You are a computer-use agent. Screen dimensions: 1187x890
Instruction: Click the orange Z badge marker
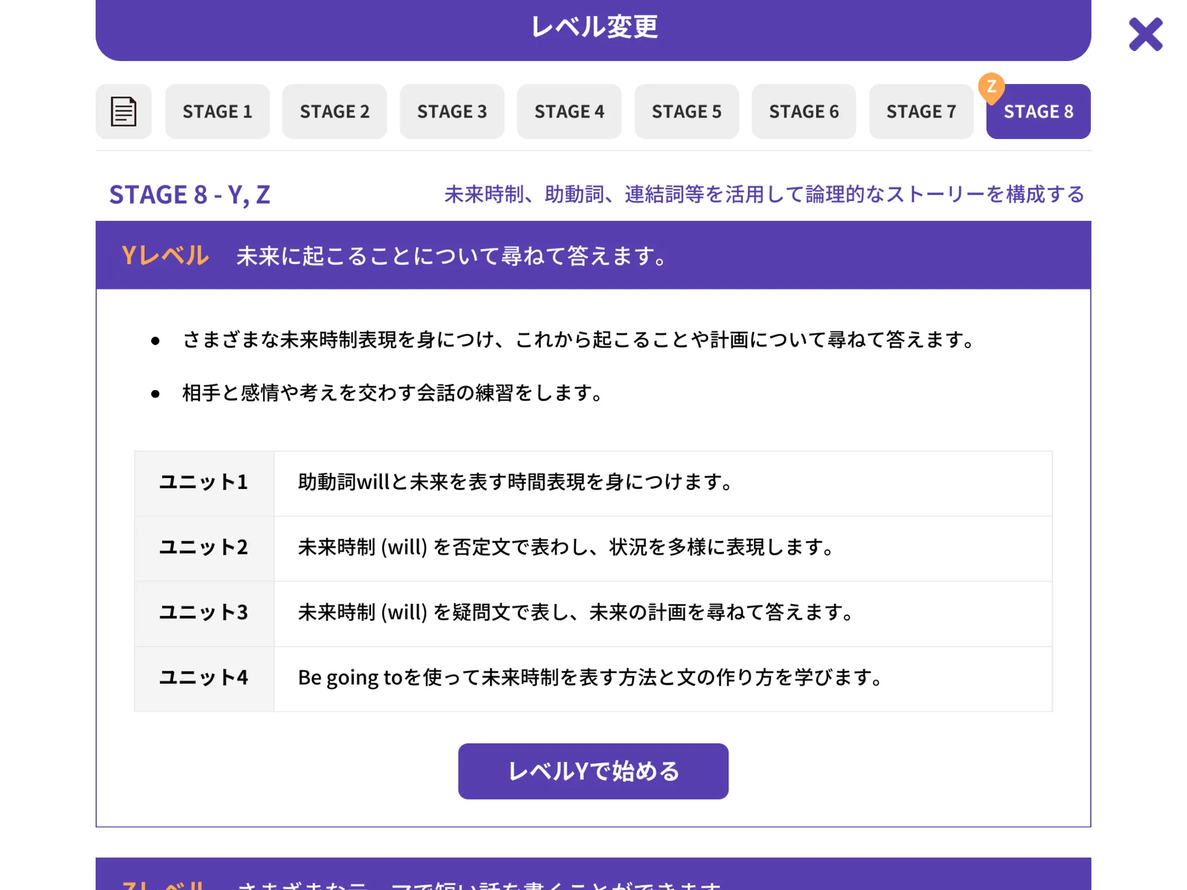pyautogui.click(x=991, y=87)
